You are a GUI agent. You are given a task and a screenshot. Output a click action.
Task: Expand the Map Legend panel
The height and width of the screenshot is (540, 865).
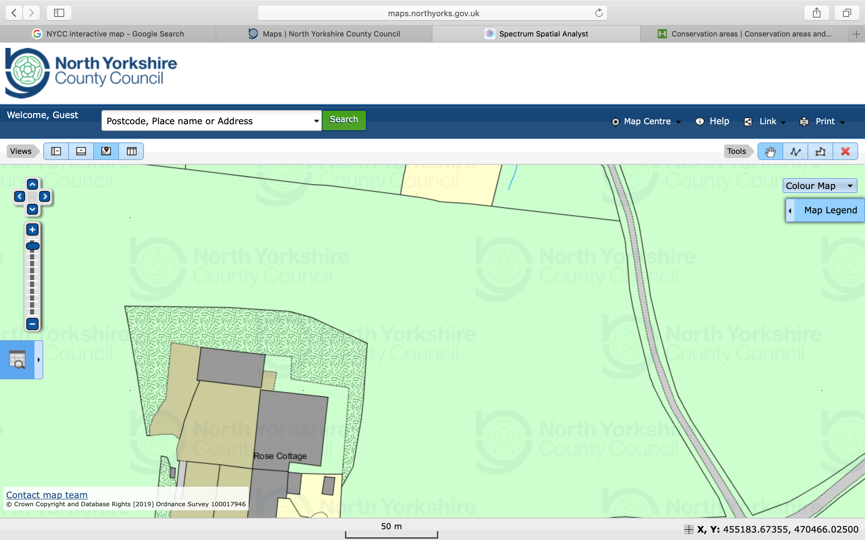tap(825, 210)
